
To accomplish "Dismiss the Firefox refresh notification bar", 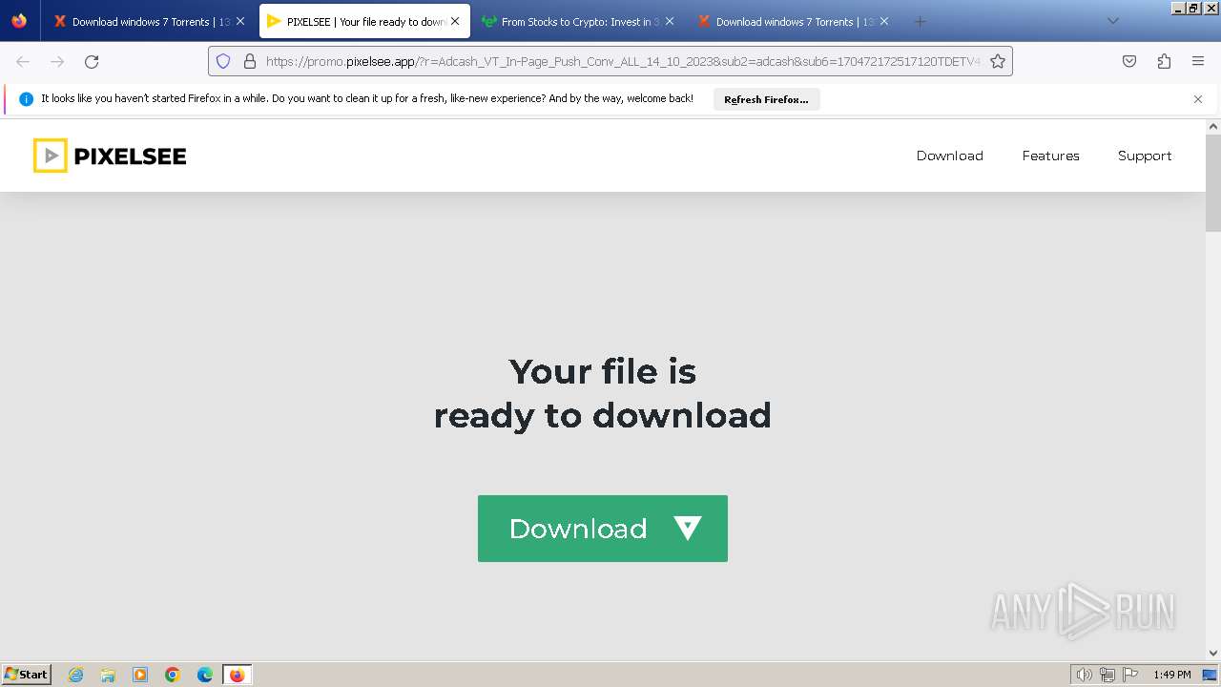I will pos(1198,99).
